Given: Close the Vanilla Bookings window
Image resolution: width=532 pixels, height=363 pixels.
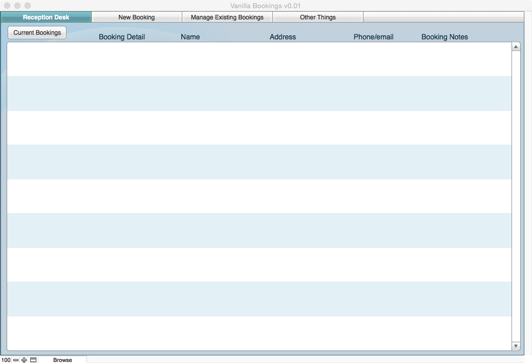Looking at the screenshot, I should click(x=7, y=6).
